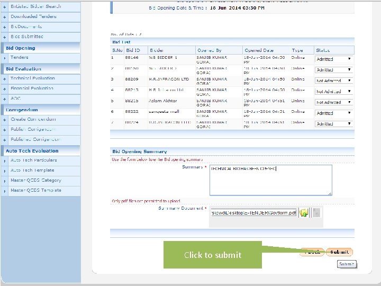
Task: Open BidDocuments menu item
Action: pos(26,26)
